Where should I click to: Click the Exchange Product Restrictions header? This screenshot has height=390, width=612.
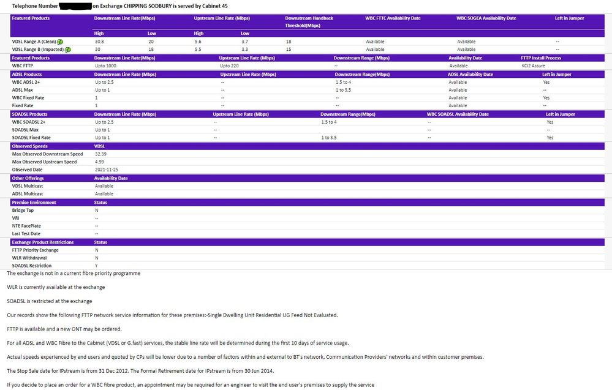[x=43, y=242]
